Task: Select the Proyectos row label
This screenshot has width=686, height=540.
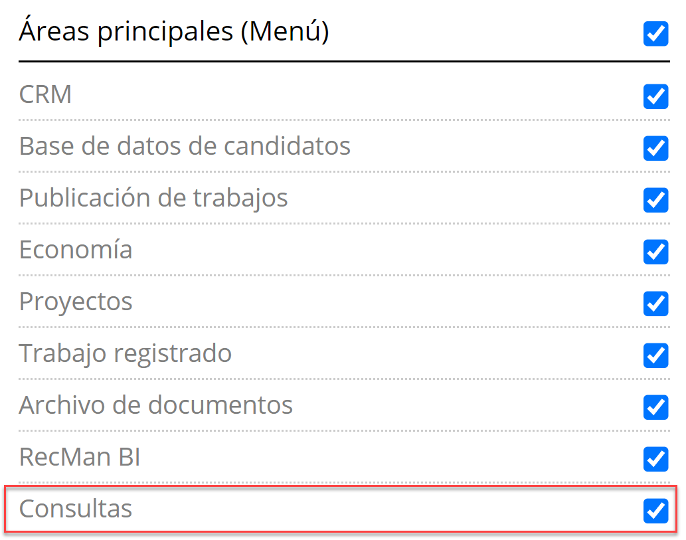Action: click(x=76, y=302)
